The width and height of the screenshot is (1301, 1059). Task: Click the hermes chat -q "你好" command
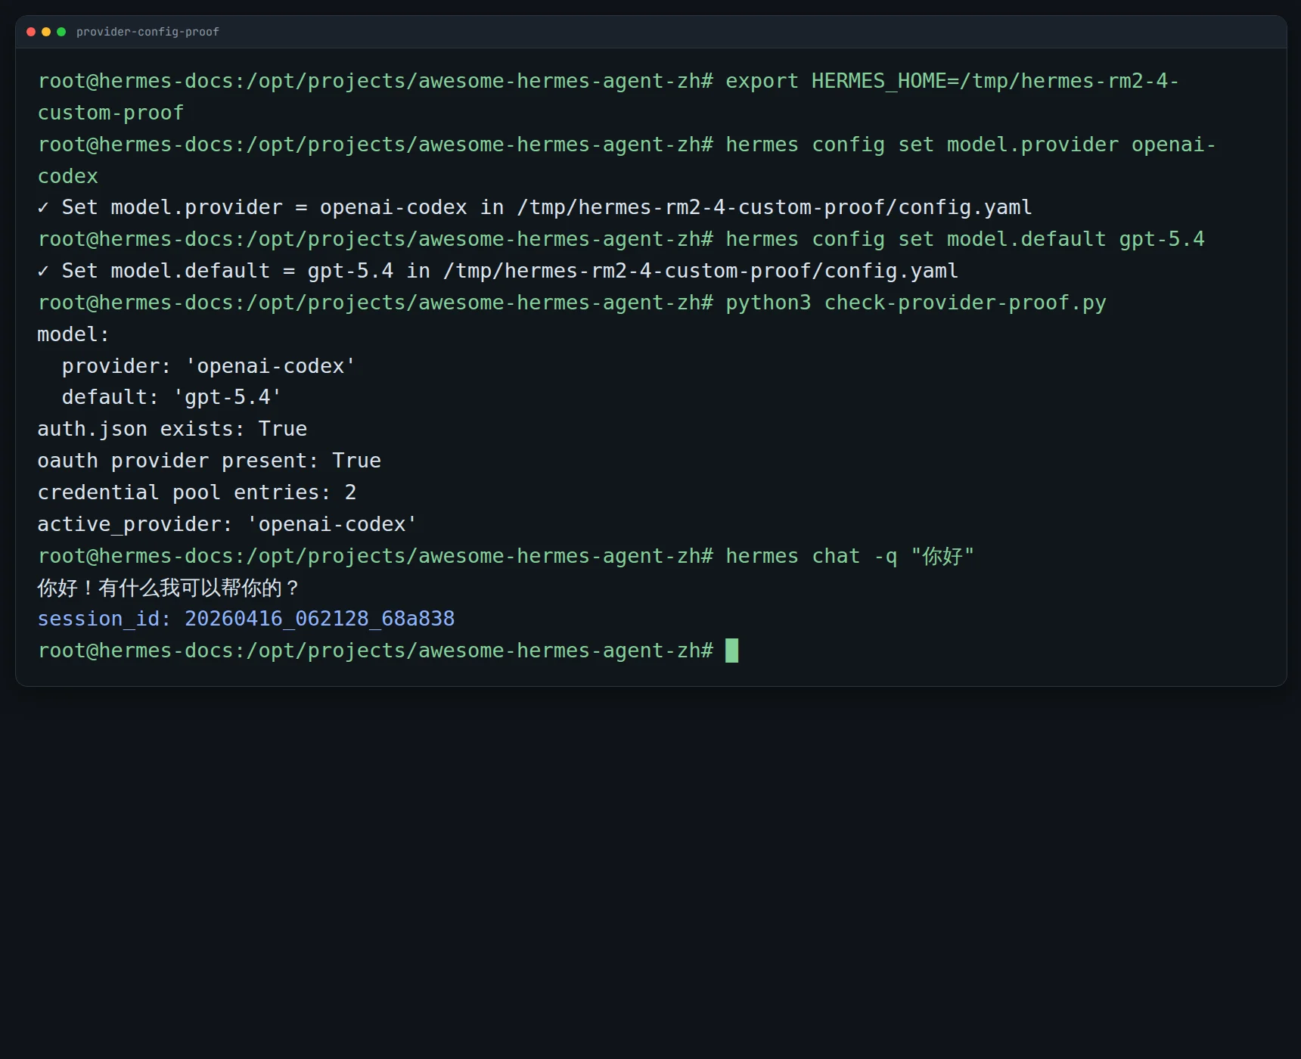click(850, 556)
